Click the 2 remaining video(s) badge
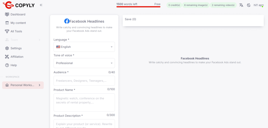Screen dimensions: 268x128 [x=223, y=5]
